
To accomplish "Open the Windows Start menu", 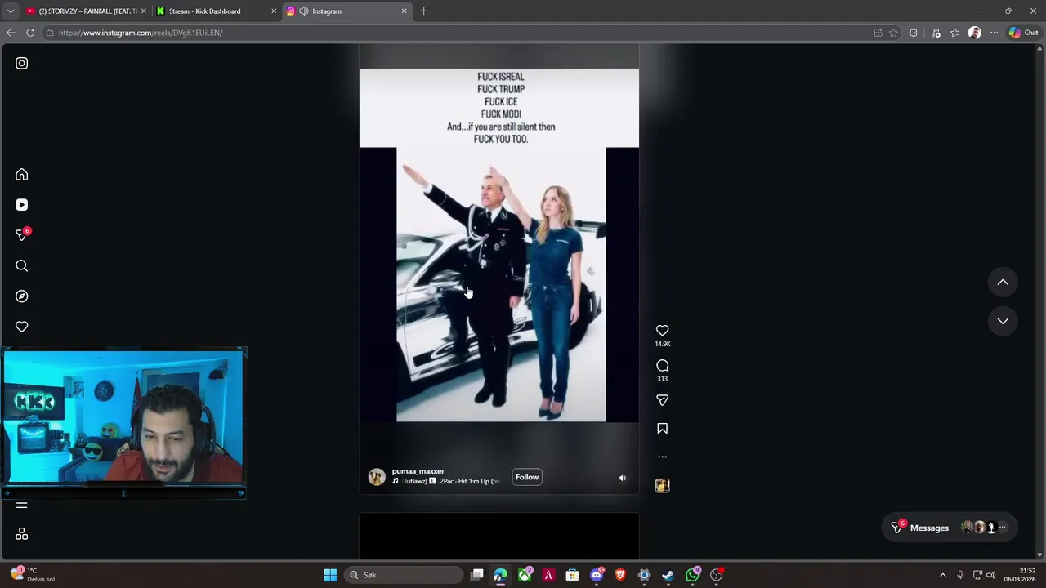I will pyautogui.click(x=330, y=575).
